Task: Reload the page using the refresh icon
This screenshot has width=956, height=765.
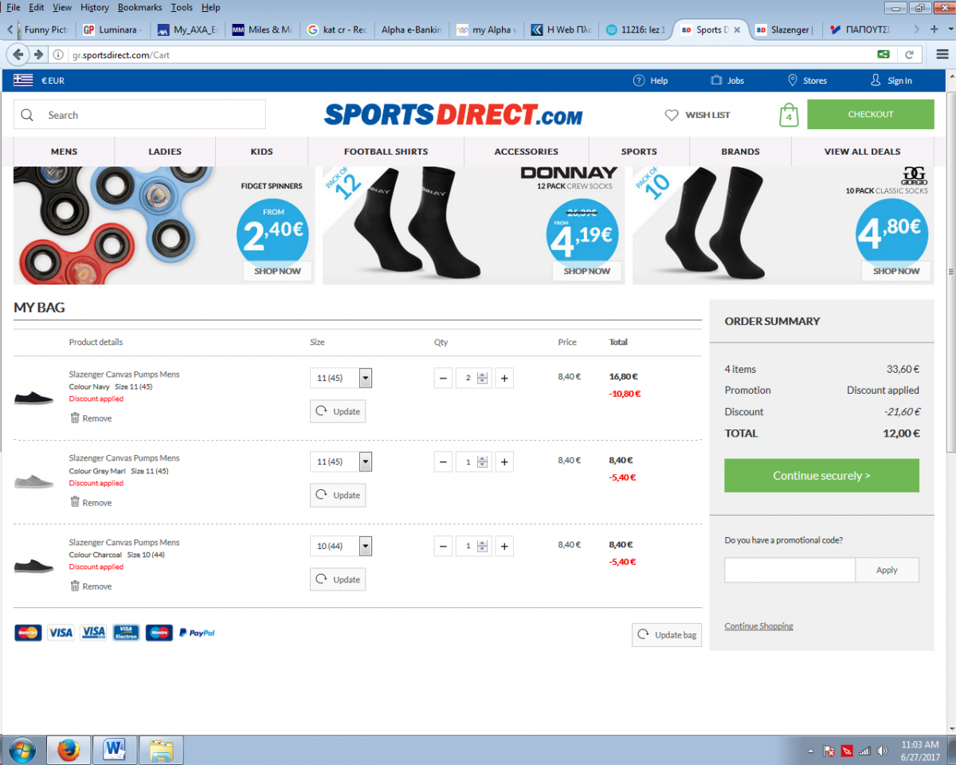Action: point(908,55)
